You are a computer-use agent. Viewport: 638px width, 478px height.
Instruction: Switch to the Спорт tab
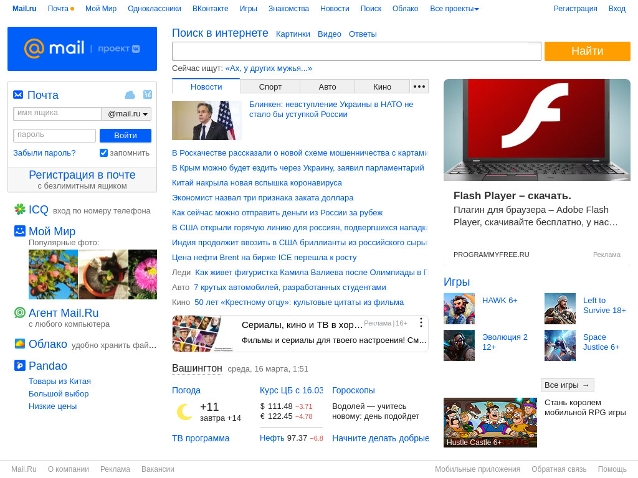point(270,87)
